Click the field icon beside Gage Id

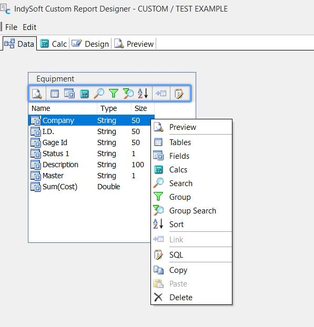pyautogui.click(x=36, y=142)
